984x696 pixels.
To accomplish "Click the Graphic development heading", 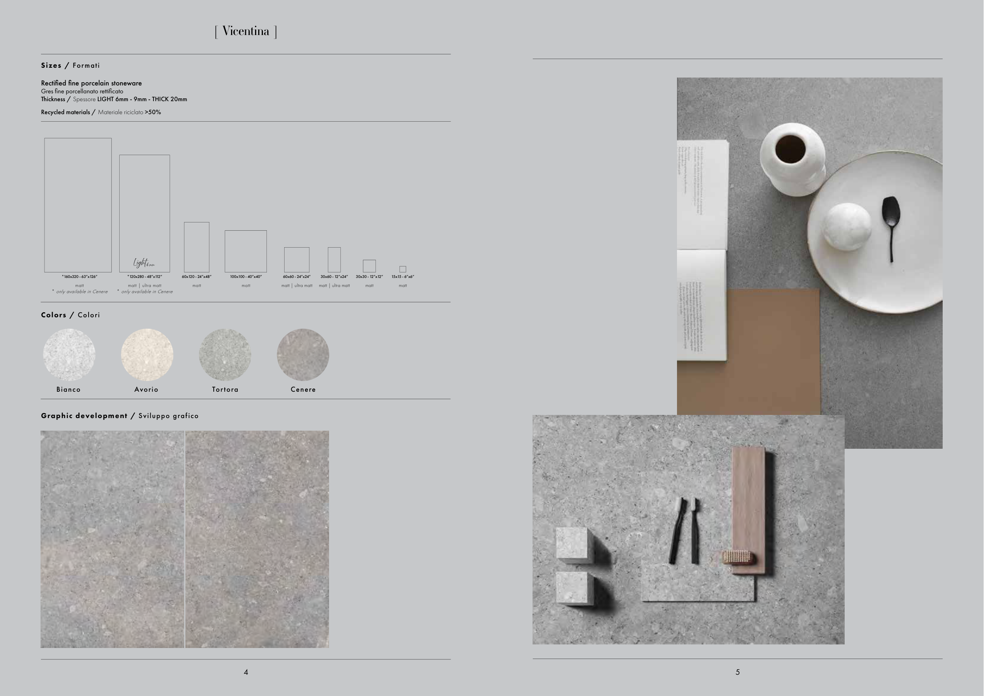I will 120,416.
